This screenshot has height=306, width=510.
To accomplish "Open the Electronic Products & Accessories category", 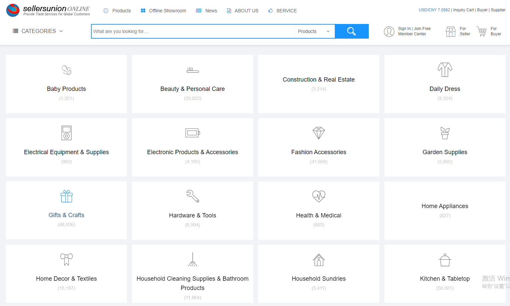I will coord(193,152).
